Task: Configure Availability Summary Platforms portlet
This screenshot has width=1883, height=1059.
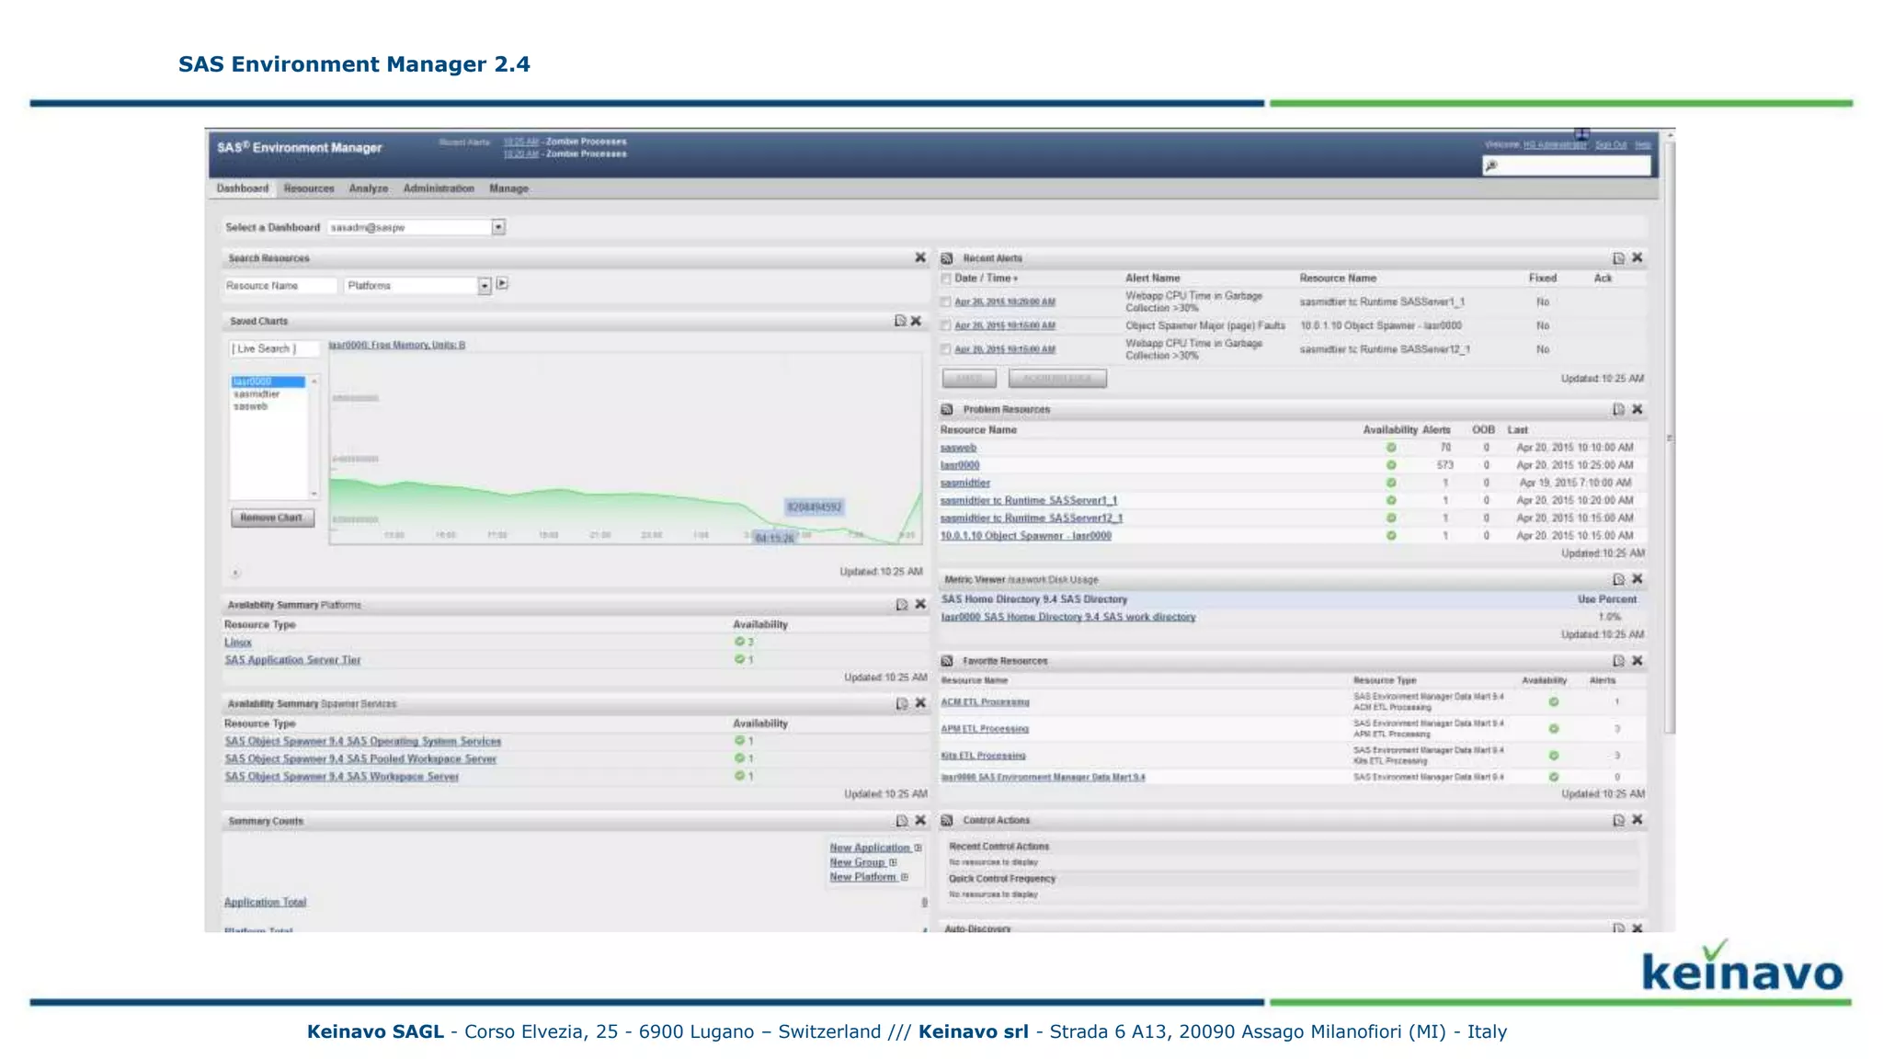Action: [902, 605]
